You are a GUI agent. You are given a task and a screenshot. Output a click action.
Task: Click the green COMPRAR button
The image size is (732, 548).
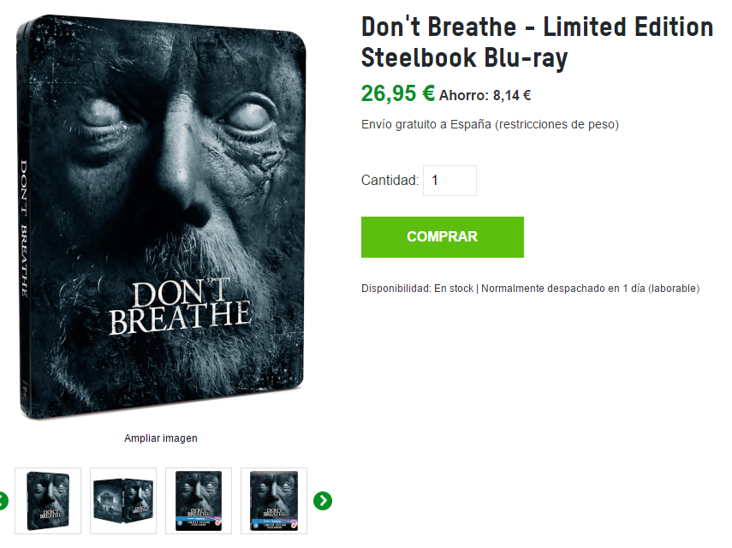point(442,236)
